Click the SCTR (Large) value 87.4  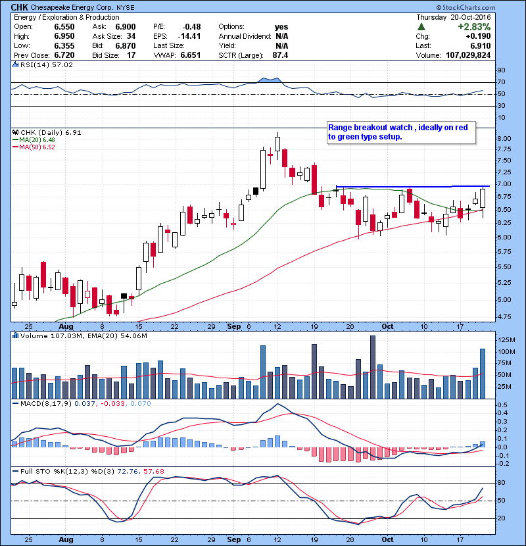[281, 55]
